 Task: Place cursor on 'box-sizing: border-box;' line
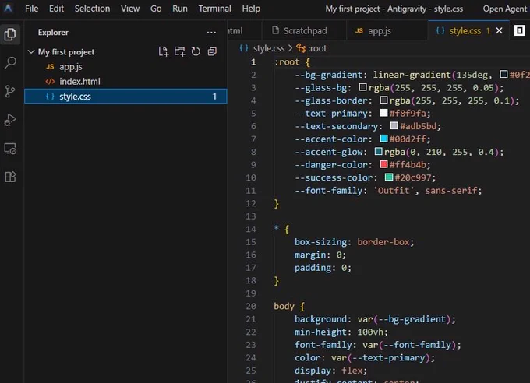(354, 242)
